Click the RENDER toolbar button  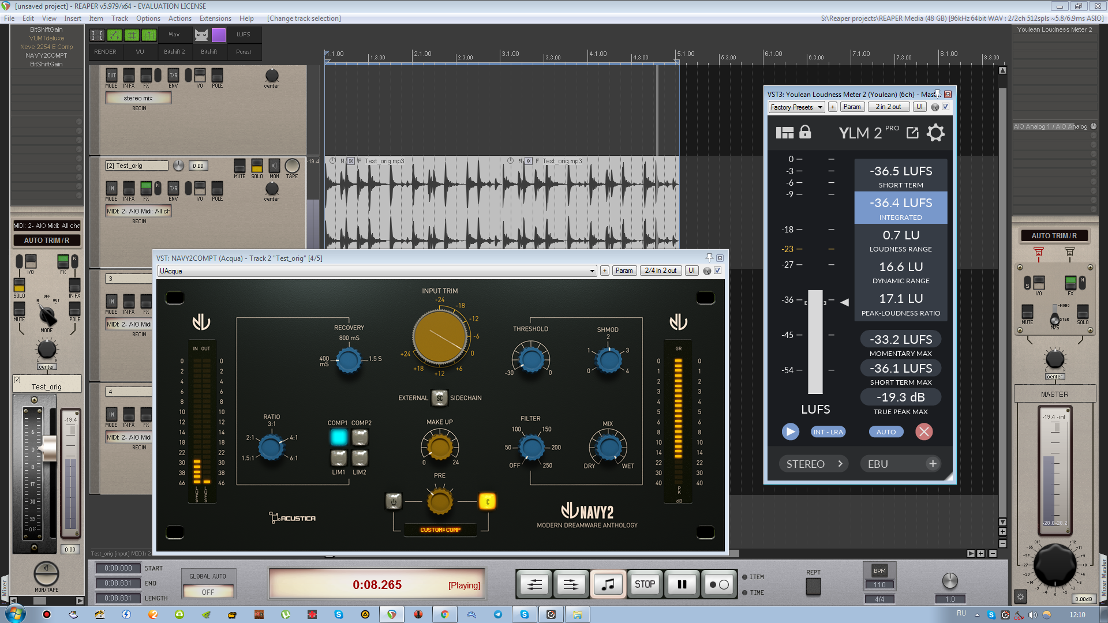coord(105,51)
